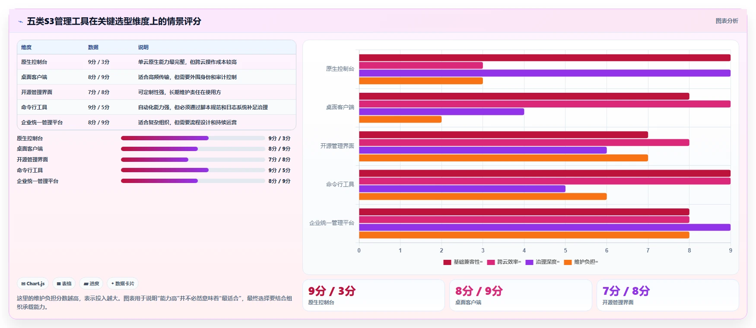This screenshot has height=328, width=756.
Task: Click the 原生控制台 progress bar
Action: 193,138
